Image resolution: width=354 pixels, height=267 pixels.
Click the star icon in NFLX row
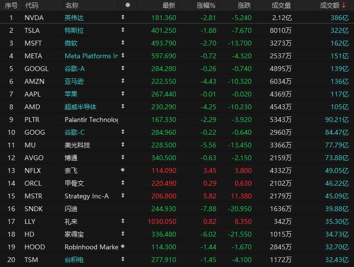(123, 170)
